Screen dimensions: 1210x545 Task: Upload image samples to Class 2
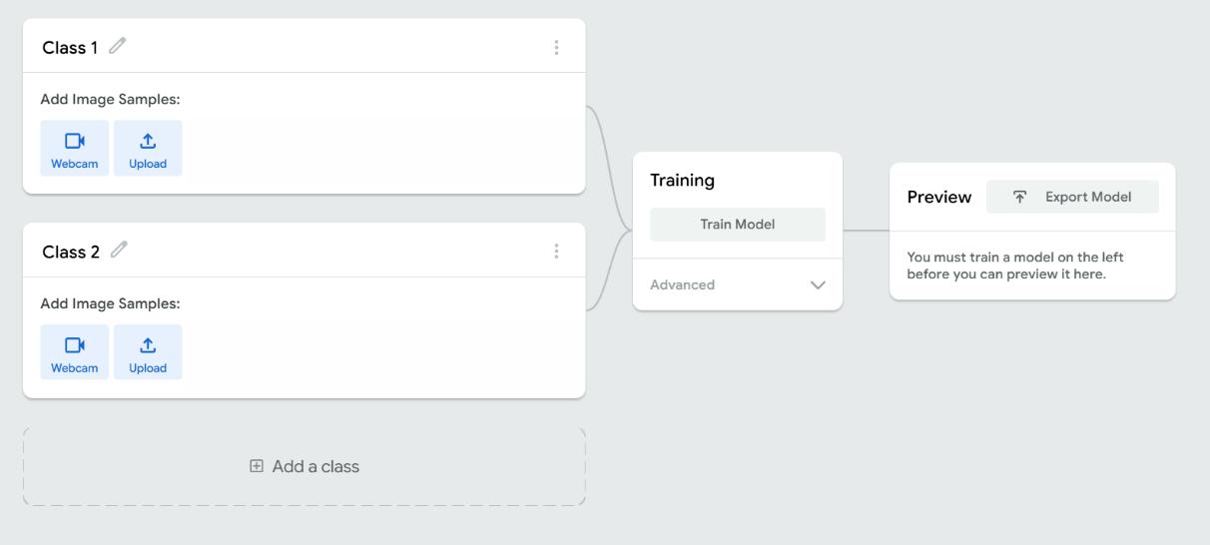[148, 352]
